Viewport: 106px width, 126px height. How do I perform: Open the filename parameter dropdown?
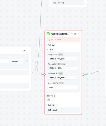tap(63, 78)
